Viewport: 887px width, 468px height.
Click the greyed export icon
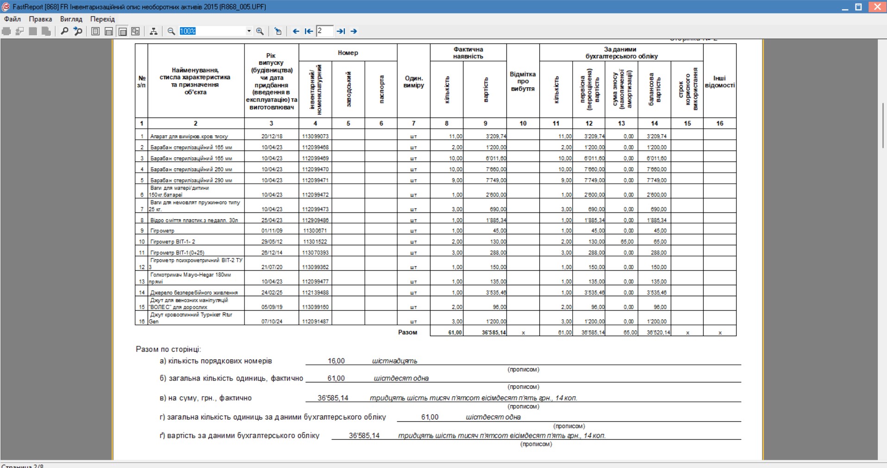tap(46, 31)
